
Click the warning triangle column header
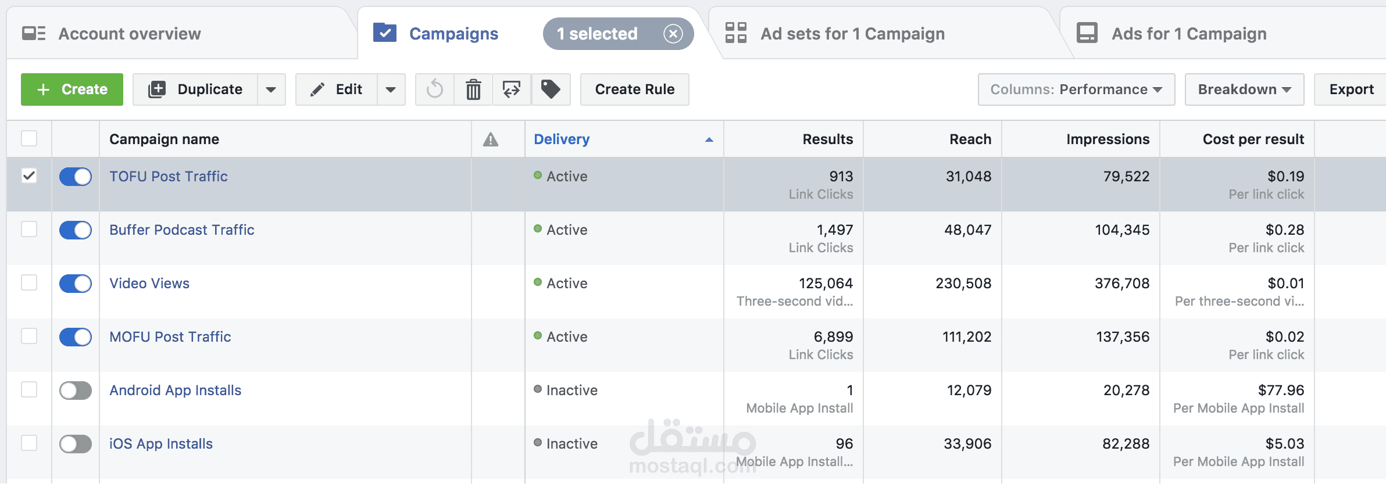(x=491, y=139)
